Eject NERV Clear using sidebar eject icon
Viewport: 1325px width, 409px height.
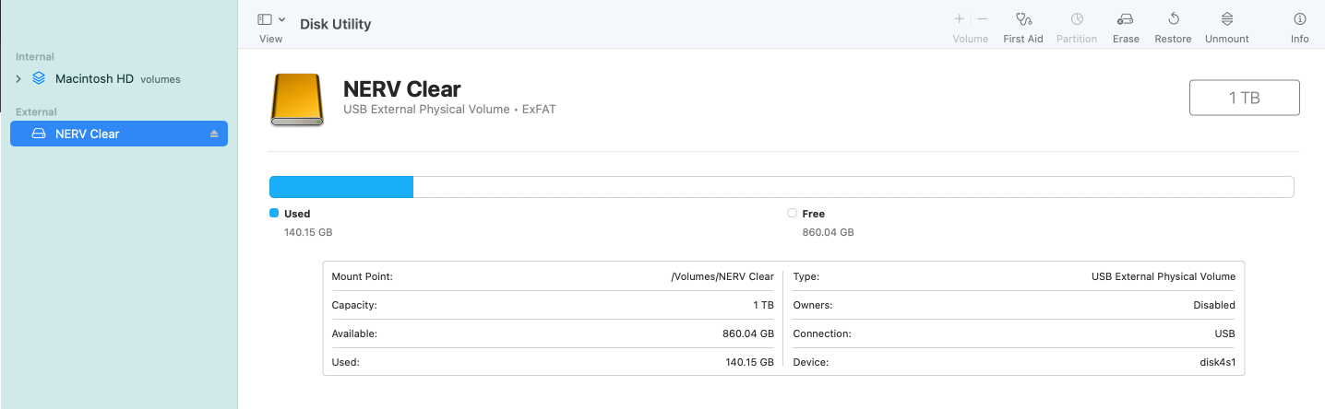(214, 134)
